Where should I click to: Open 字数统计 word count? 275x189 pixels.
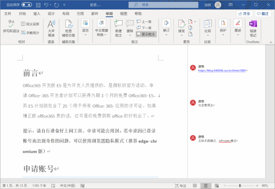pyautogui.click(x=30, y=33)
